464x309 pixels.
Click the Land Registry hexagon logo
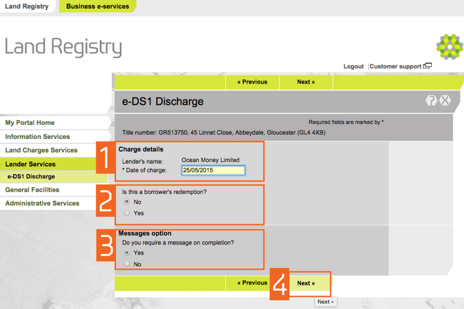pos(449,47)
